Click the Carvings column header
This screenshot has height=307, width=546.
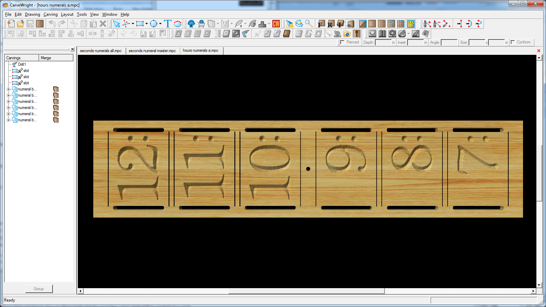(22, 58)
